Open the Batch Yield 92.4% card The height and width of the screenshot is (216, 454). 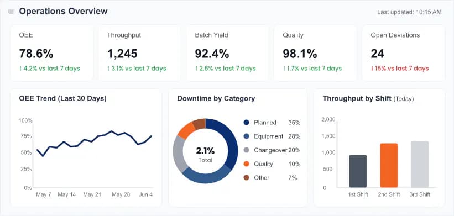(227, 52)
